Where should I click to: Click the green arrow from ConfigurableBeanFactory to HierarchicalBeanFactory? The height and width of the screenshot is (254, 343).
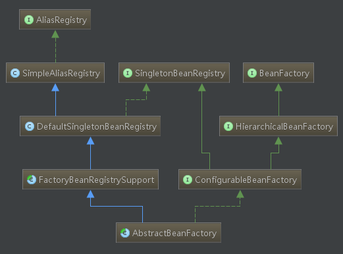tap(275, 153)
